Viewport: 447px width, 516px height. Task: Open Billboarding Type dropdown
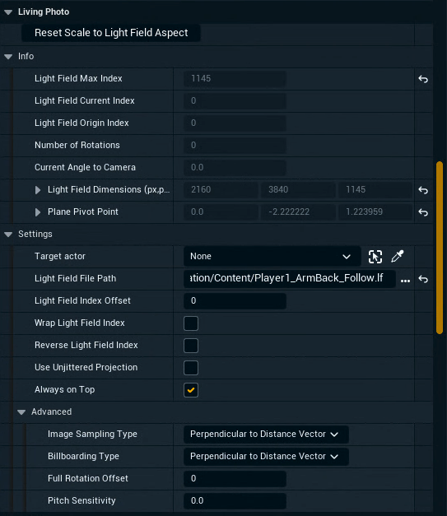[x=266, y=457]
